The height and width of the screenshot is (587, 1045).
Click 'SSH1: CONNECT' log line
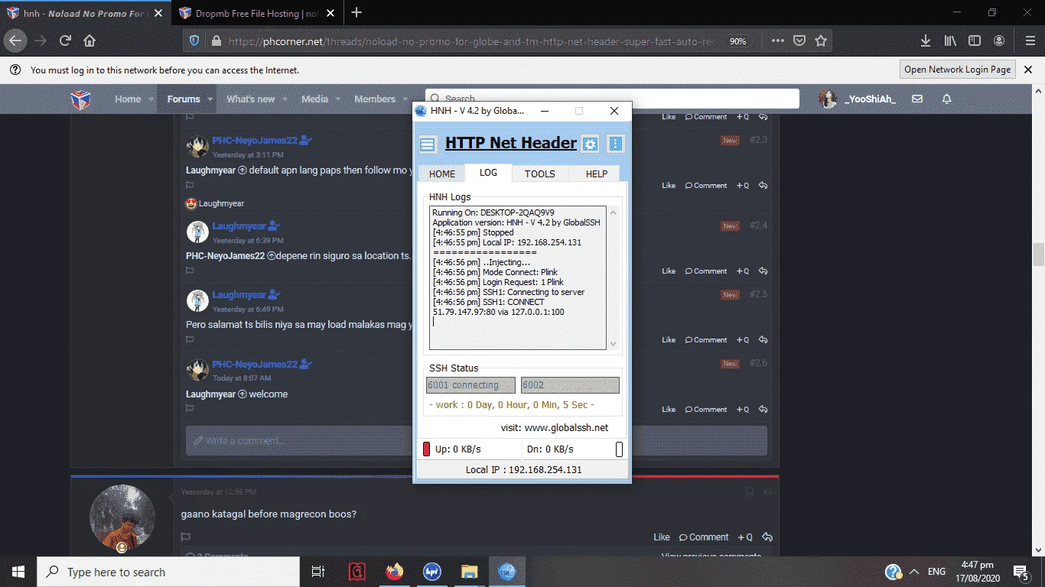[x=488, y=302]
